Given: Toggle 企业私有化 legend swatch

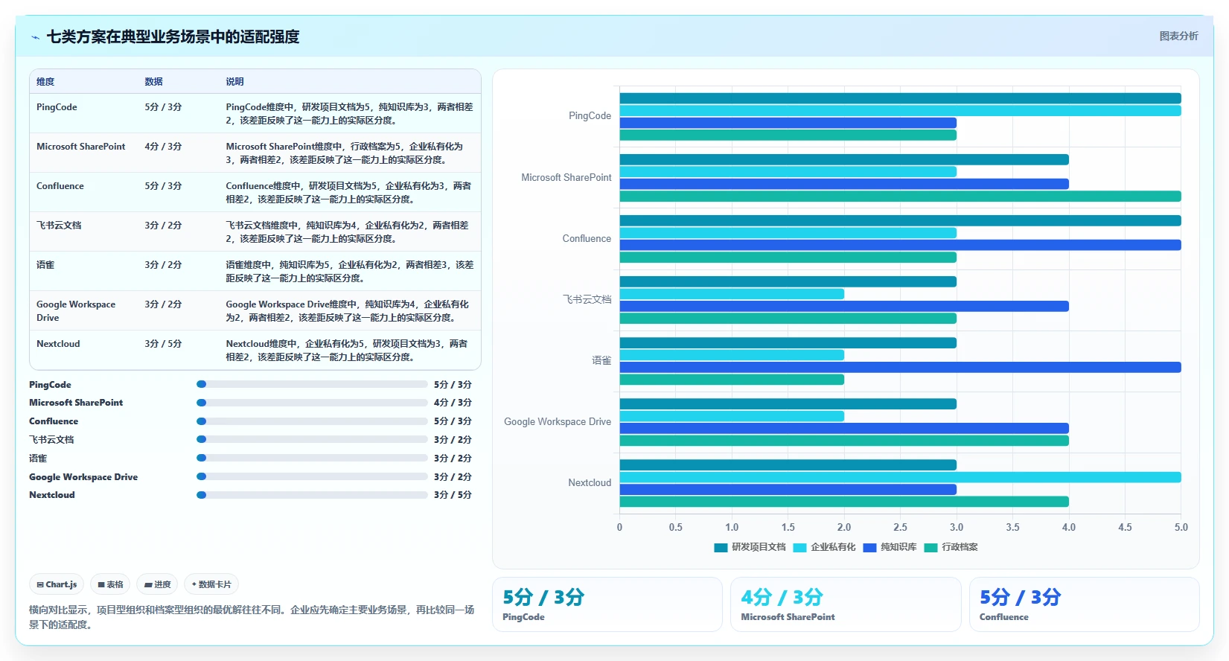Looking at the screenshot, I should (799, 547).
